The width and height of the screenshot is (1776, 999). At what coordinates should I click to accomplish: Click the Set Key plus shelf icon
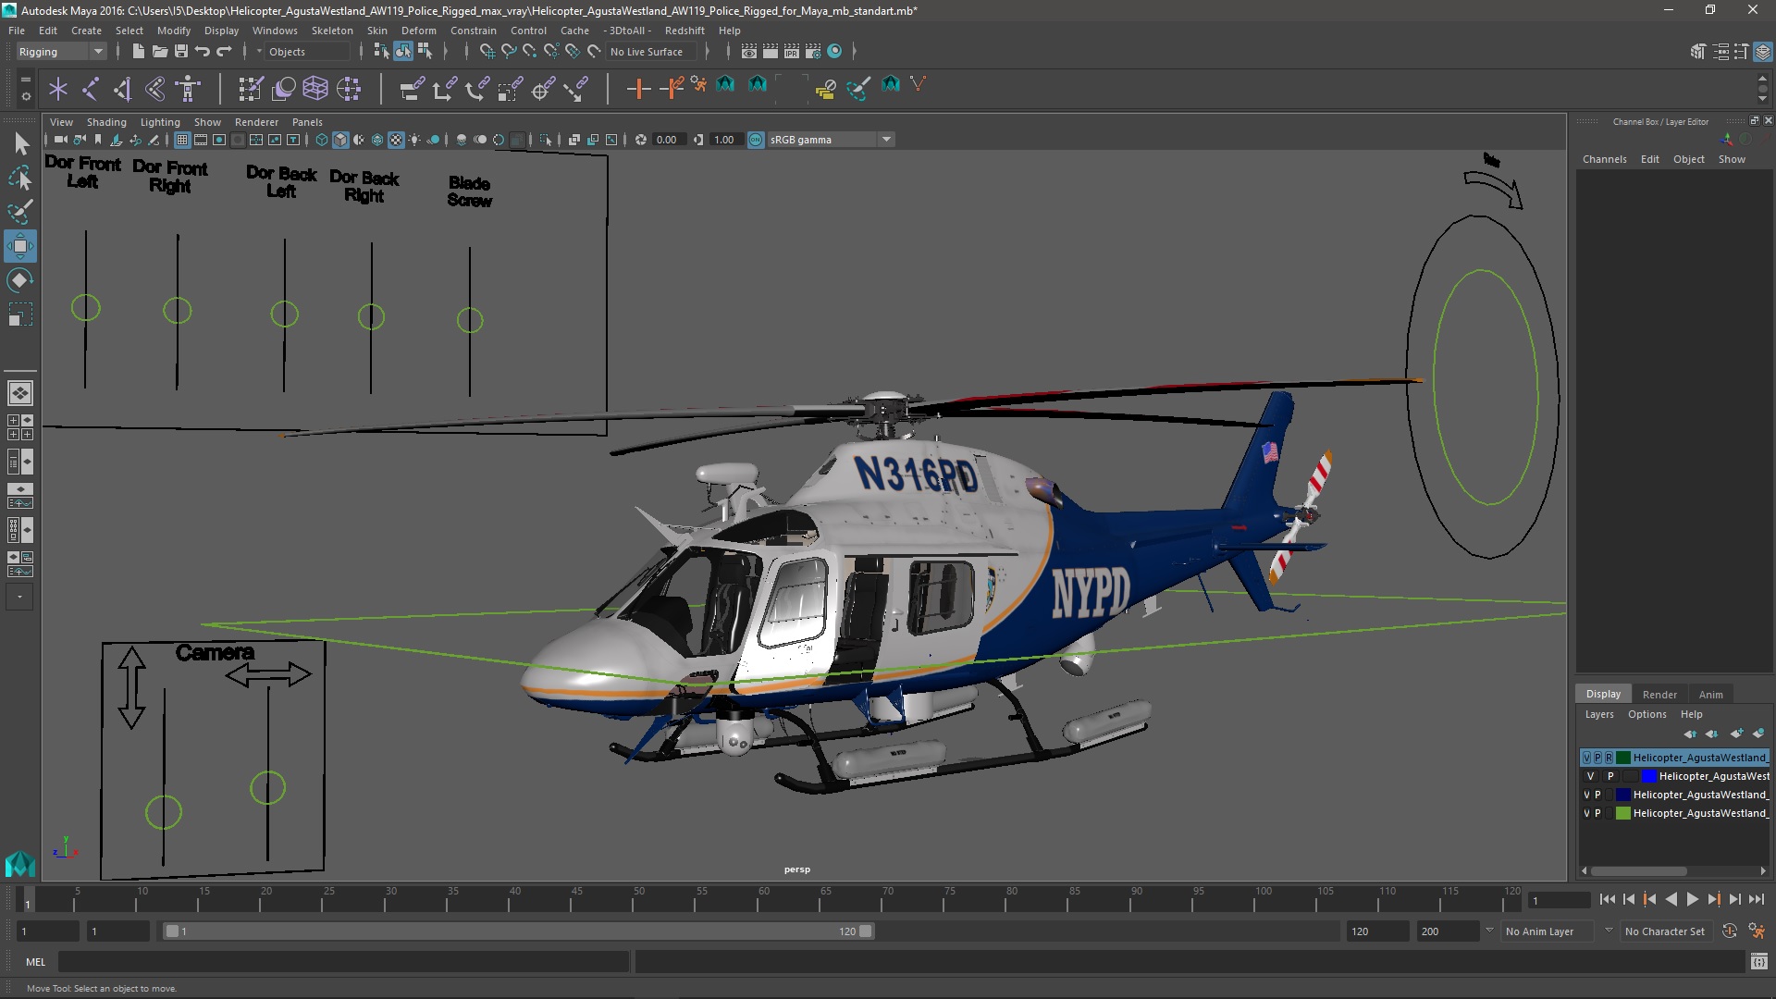pyautogui.click(x=638, y=89)
